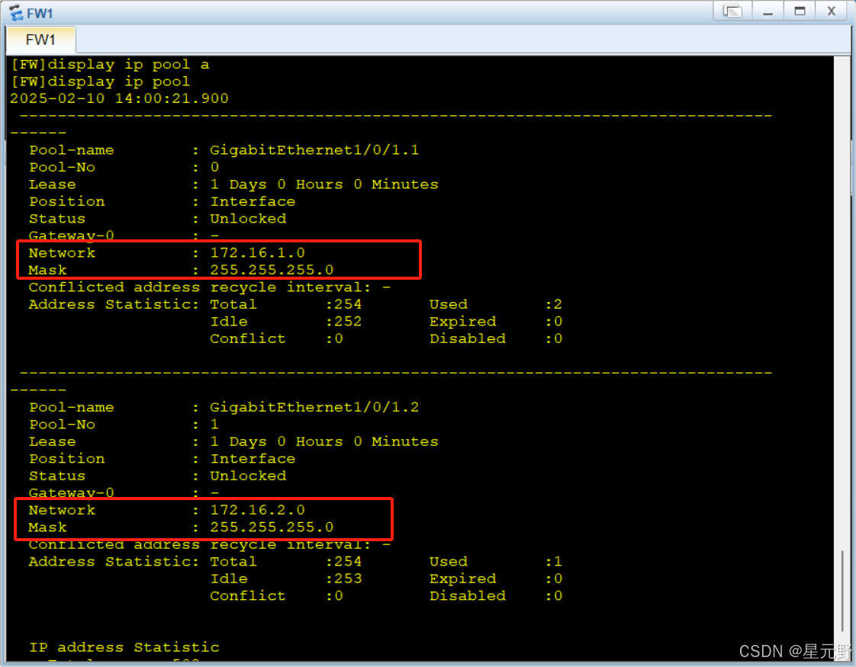Click pool name 'GigabitEthernet1/0/1.1'
The width and height of the screenshot is (856, 667).
(x=314, y=150)
